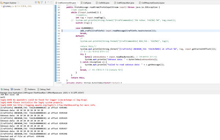Click 'Please initialize the log4j system' line
Image resolution: width=220 pixels, height=140 pixels.
click(x=32, y=103)
